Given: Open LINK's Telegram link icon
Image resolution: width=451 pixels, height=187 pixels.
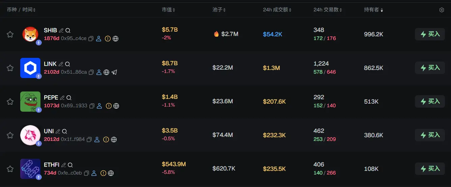Looking at the screenshot, I should click(114, 72).
